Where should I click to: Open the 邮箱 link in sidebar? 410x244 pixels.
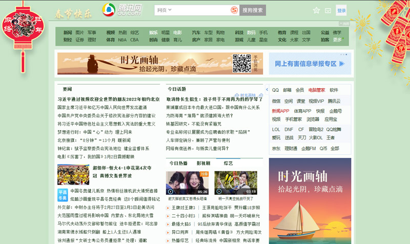pyautogui.click(x=287, y=90)
